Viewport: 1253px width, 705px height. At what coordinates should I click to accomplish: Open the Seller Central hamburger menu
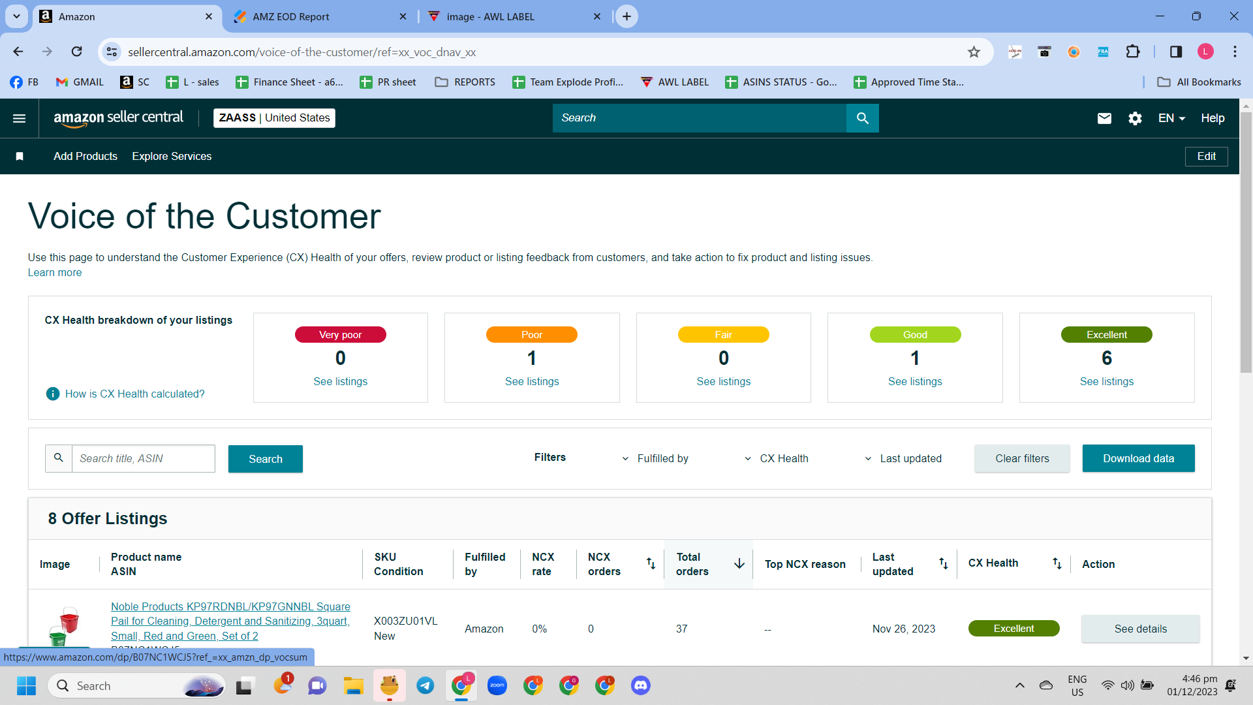tap(20, 118)
